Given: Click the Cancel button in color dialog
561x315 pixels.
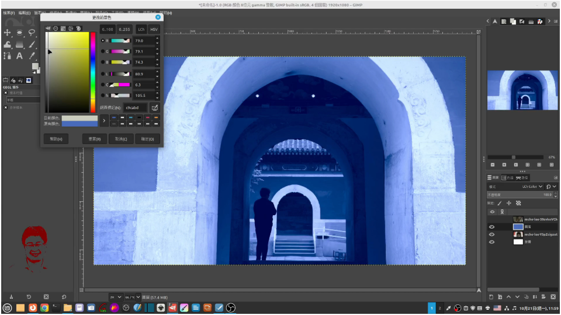Looking at the screenshot, I should tap(121, 139).
